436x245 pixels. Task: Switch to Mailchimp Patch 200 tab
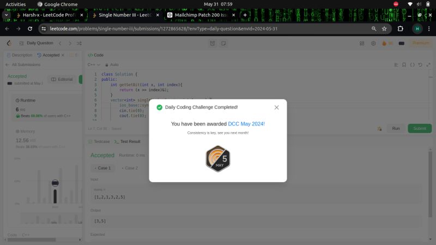(201, 15)
